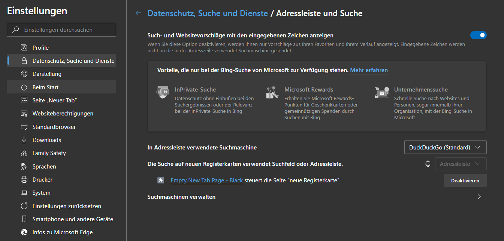504x241 pixels.
Task: Open Empty New Tab Page - Black link
Action: coord(206,180)
